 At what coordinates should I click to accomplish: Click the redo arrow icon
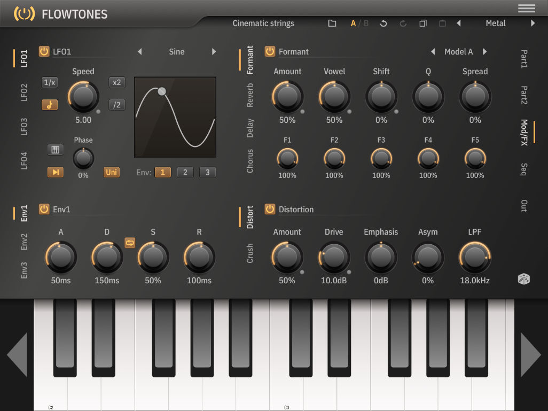tap(403, 24)
